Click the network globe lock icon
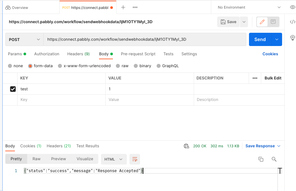 [x=186, y=146]
